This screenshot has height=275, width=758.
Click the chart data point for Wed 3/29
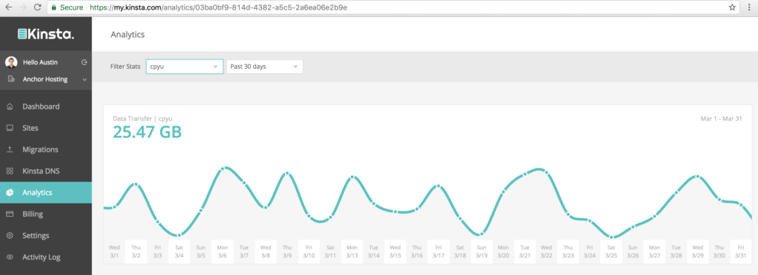pyautogui.click(x=697, y=177)
